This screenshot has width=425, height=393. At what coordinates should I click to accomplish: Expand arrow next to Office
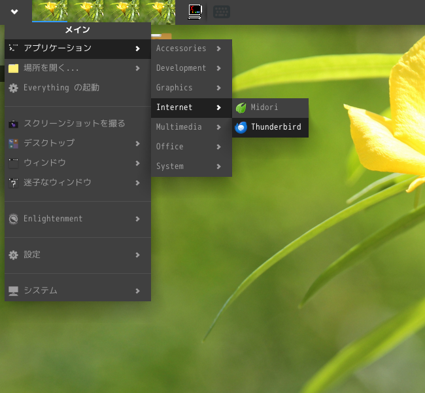219,147
